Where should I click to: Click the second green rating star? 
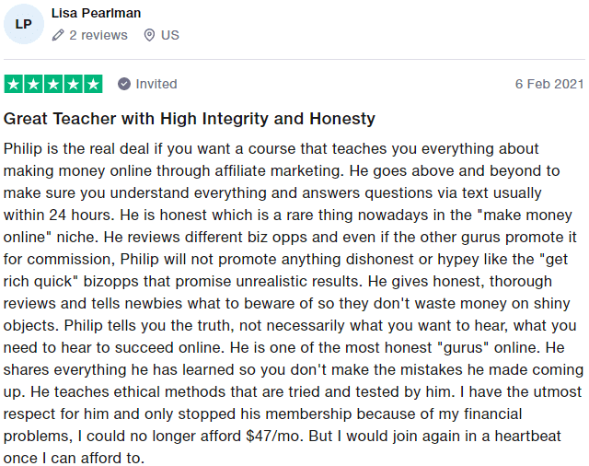coord(33,84)
